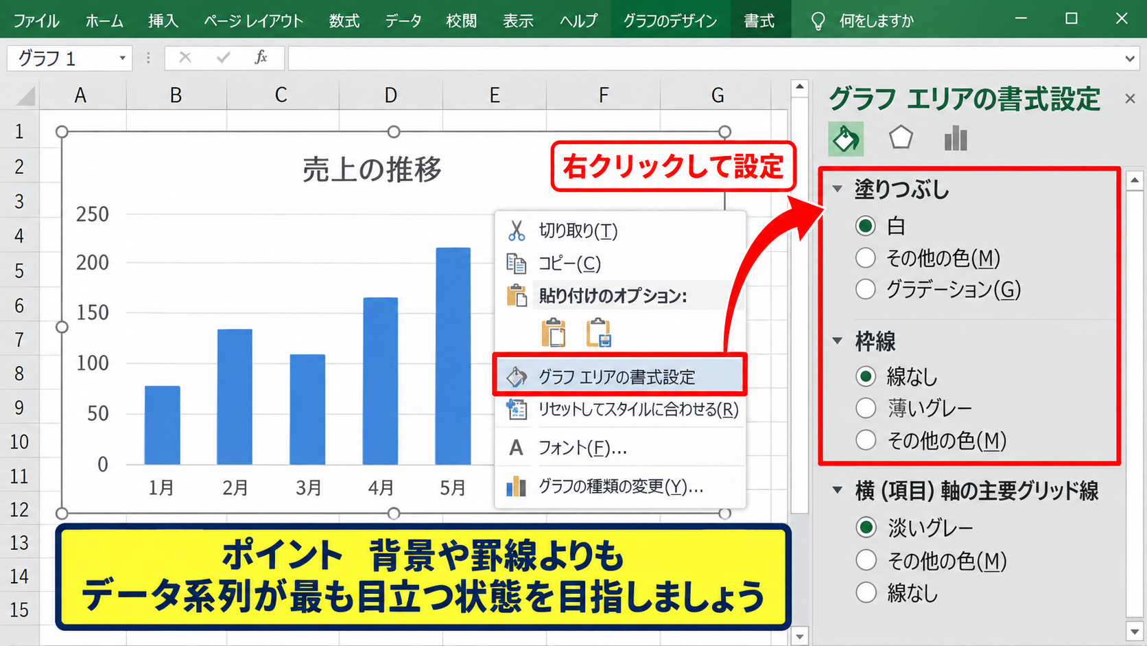1147x646 pixels.
Task: Click the fx insert function icon
Action: point(261,58)
